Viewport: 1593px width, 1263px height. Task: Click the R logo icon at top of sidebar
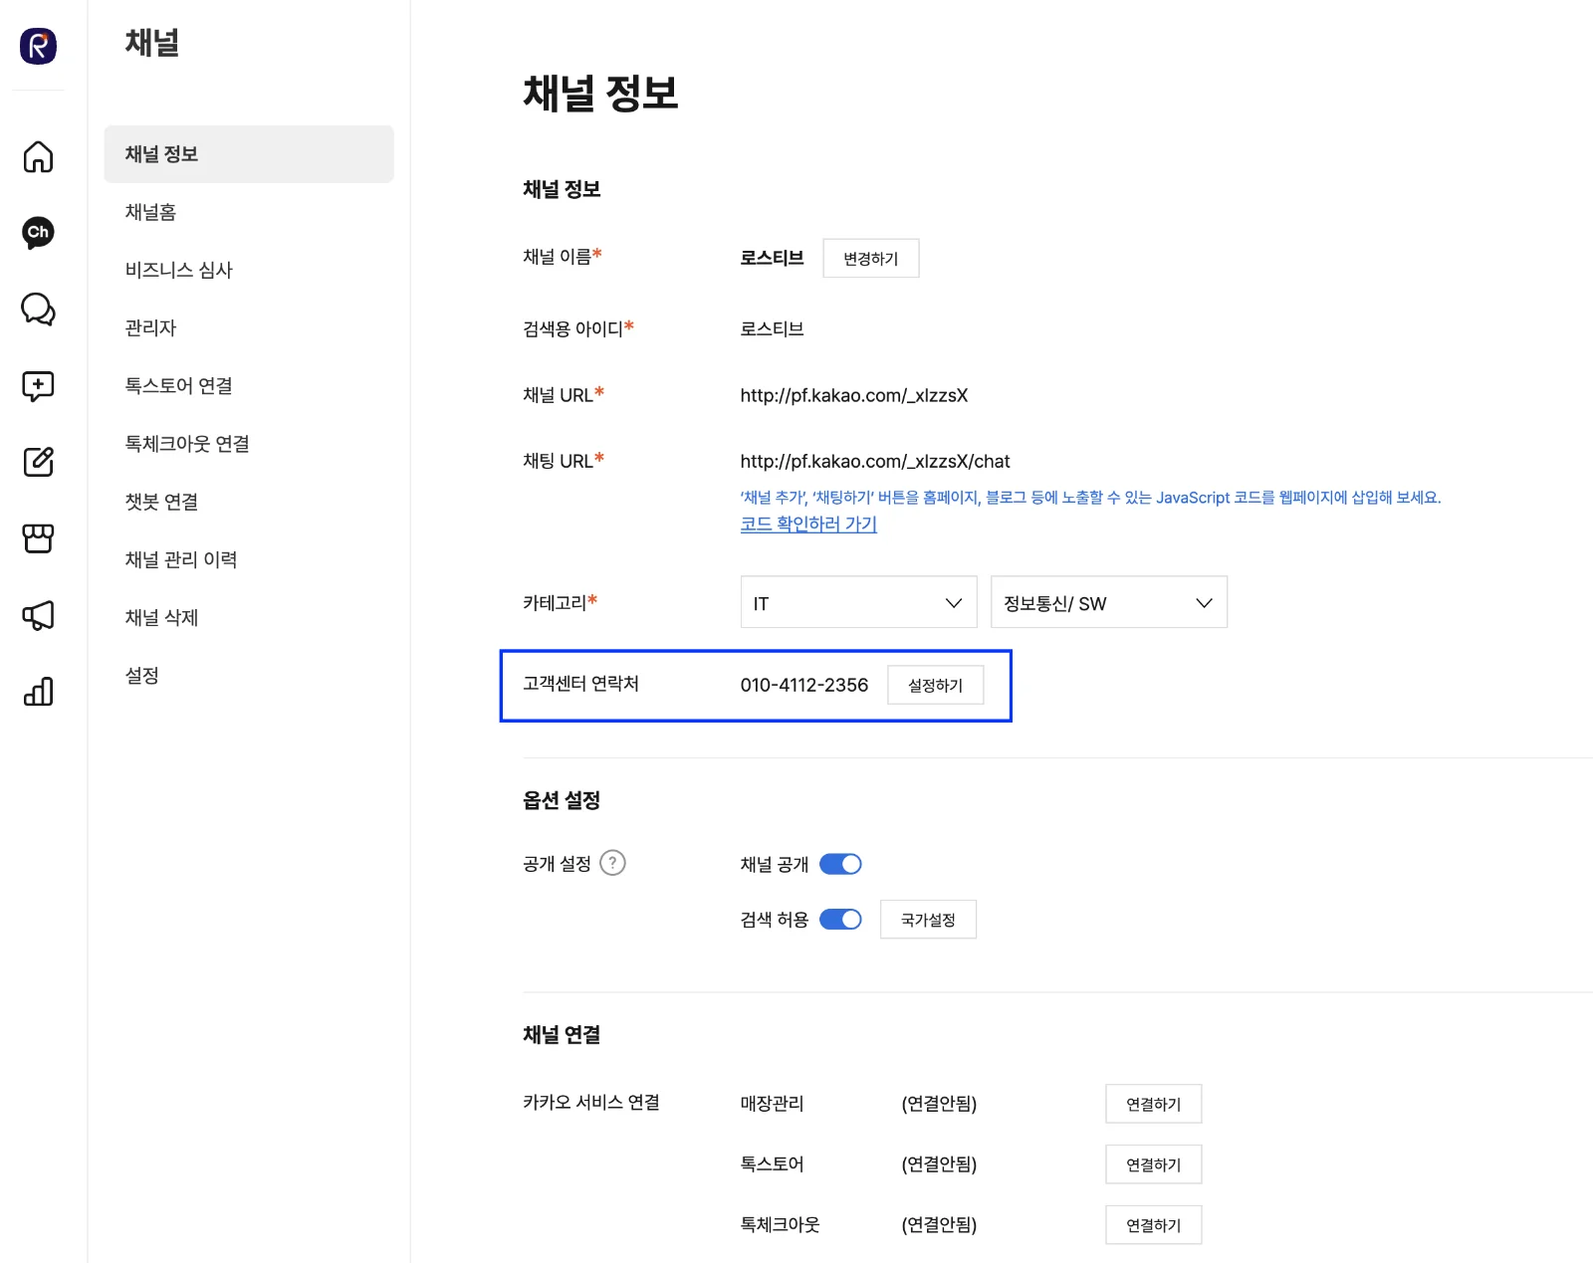[38, 46]
